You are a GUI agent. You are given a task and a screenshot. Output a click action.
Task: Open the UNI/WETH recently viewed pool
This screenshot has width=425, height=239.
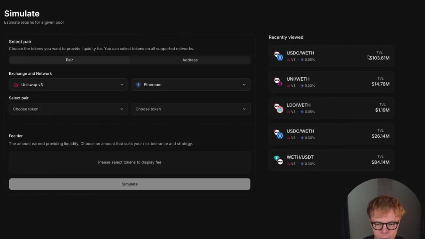coord(331,82)
